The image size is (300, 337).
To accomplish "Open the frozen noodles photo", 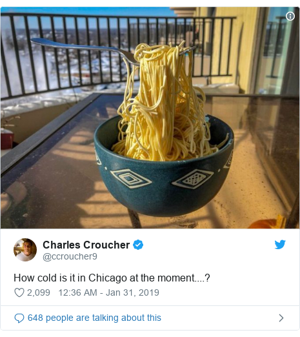I will [x=150, y=117].
